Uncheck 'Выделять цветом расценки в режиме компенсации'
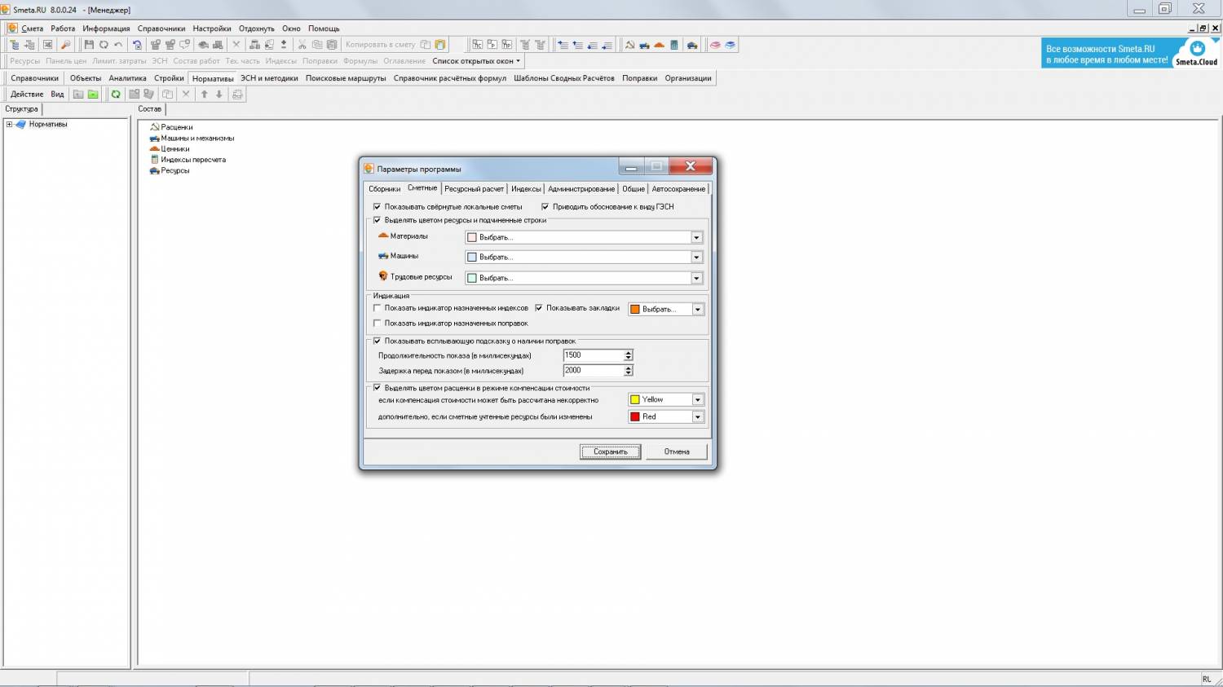Viewport: 1223px width, 687px height. pyautogui.click(x=377, y=388)
